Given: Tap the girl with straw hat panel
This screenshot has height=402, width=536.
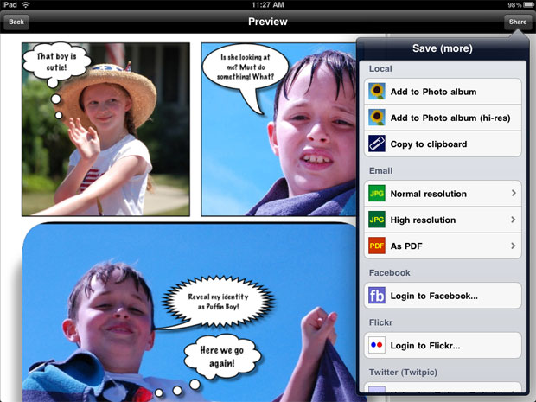Looking at the screenshot, I should tap(105, 129).
